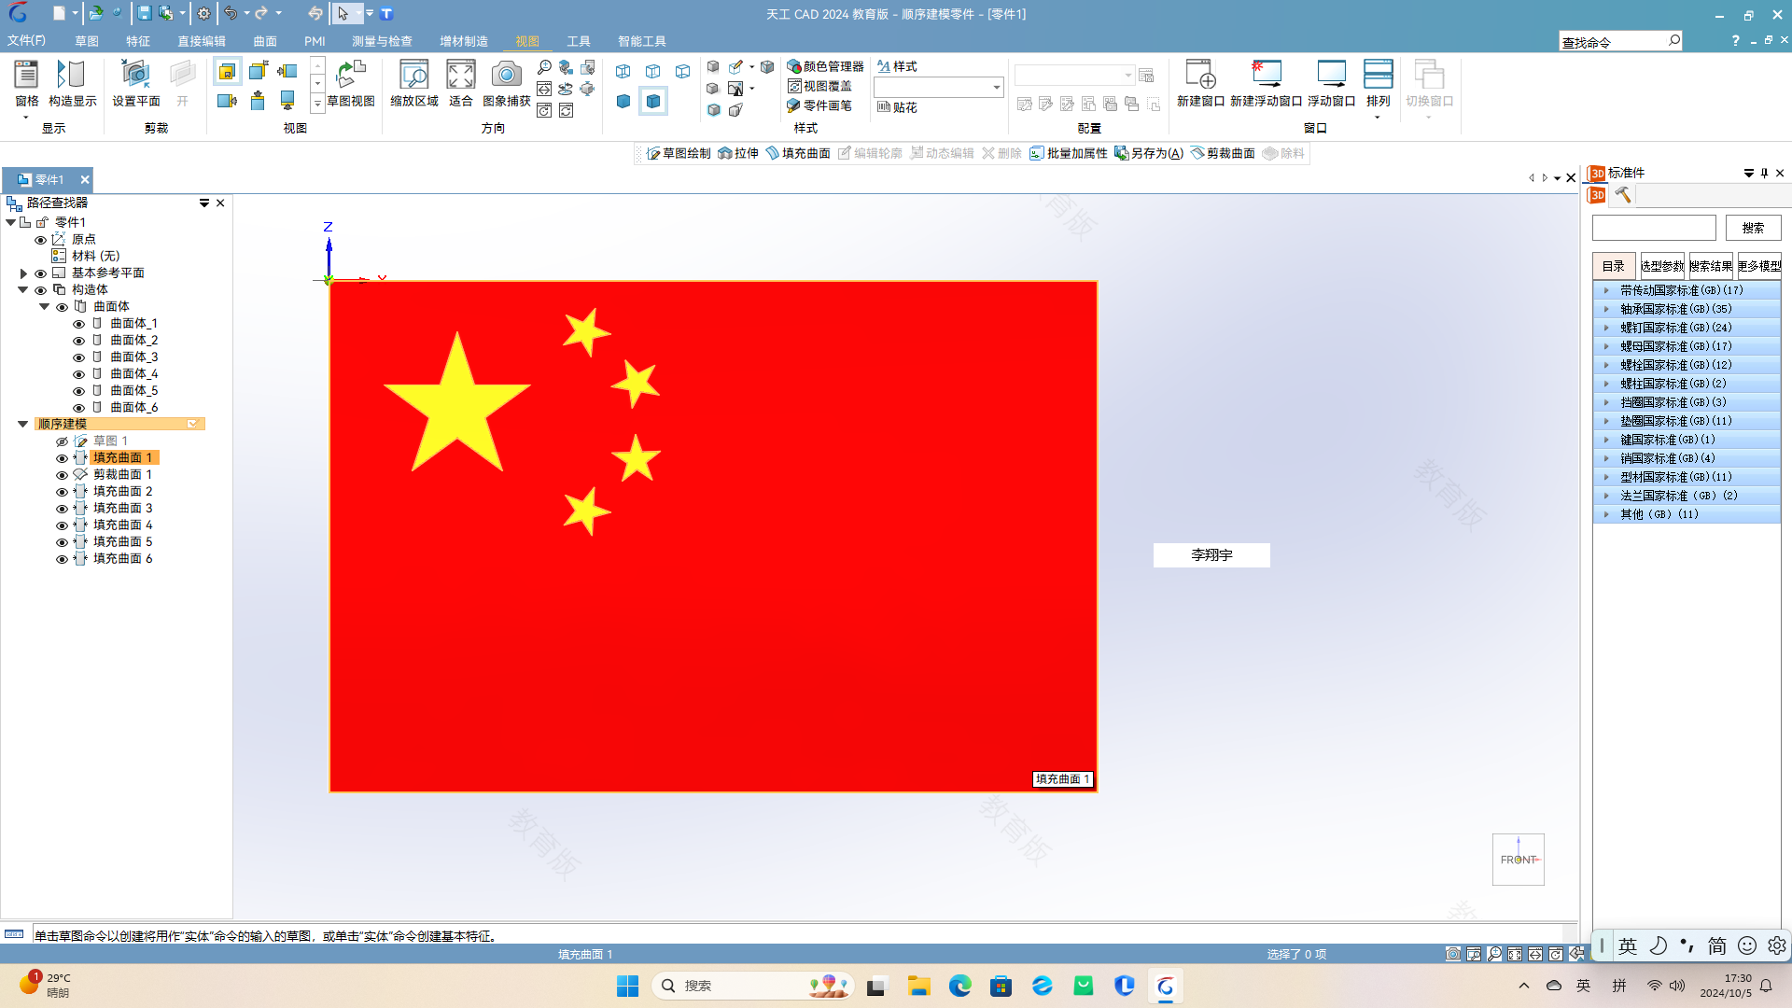Open the 样式 style combo box
This screenshot has height=1008, width=1792.
tap(938, 87)
